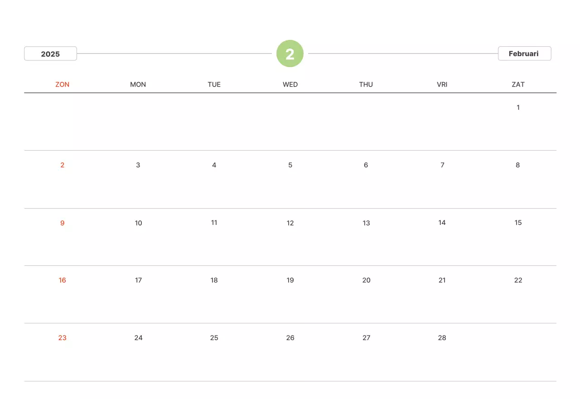Click the date 5 cell
The height and width of the screenshot is (399, 580).
(290, 165)
